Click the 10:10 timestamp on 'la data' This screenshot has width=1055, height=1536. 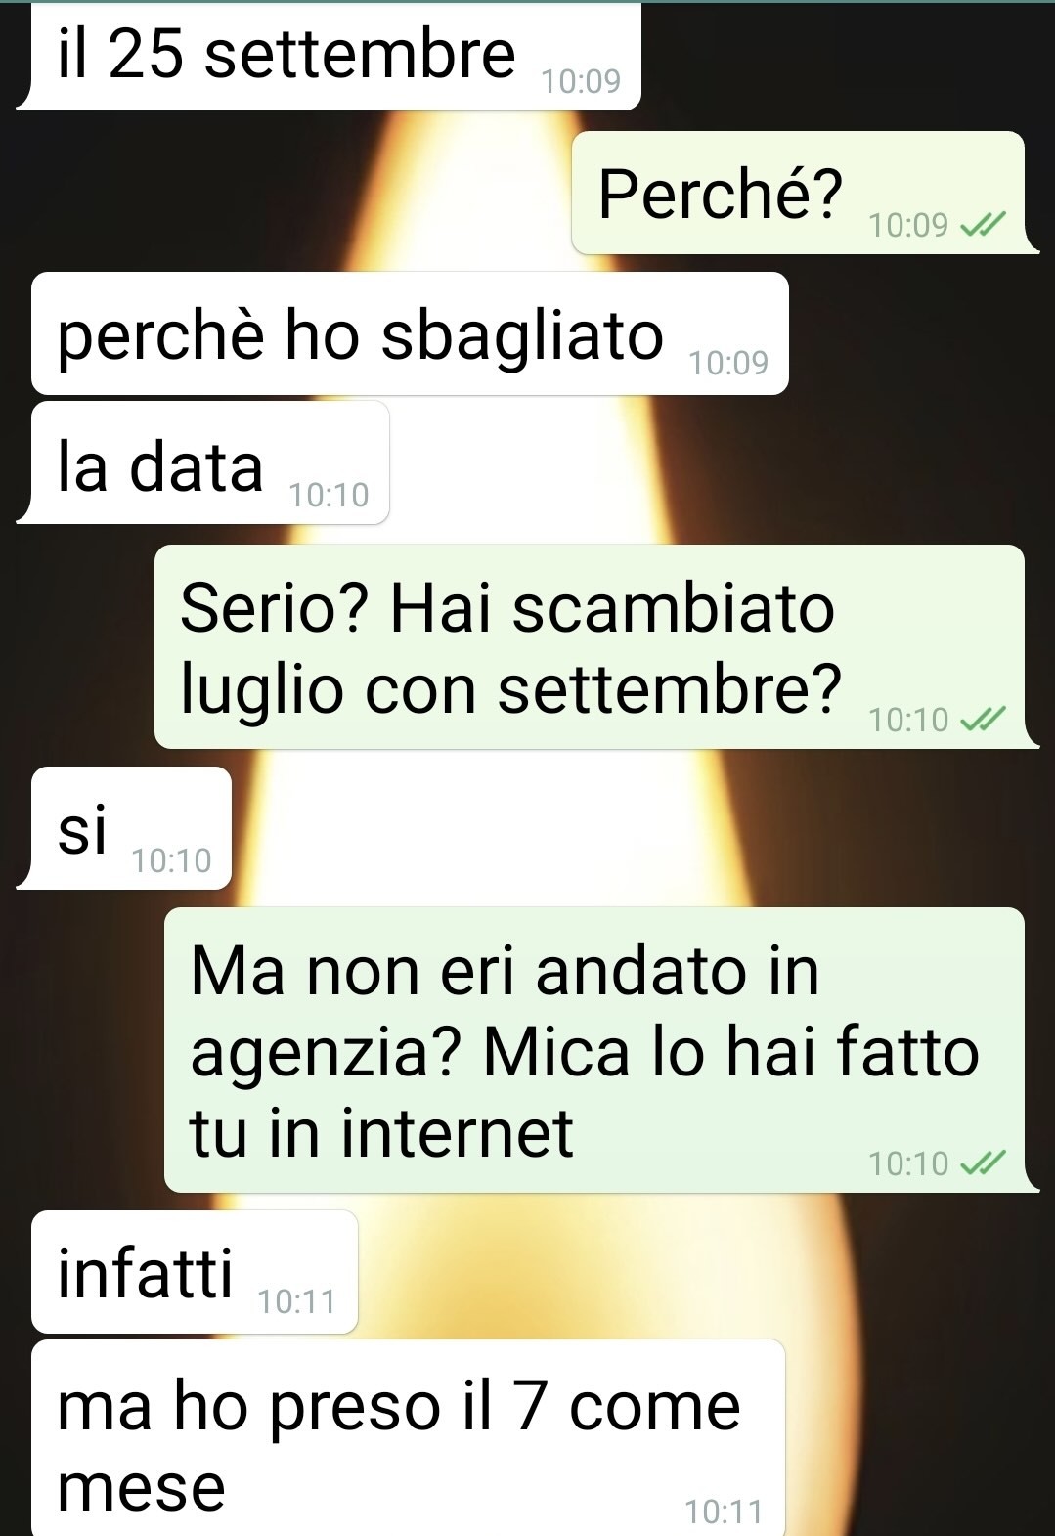(330, 496)
